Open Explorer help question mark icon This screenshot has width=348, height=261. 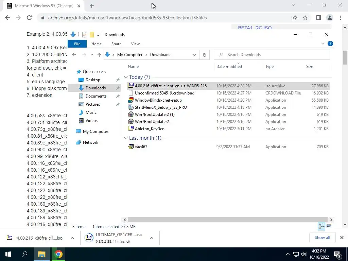coord(330,44)
